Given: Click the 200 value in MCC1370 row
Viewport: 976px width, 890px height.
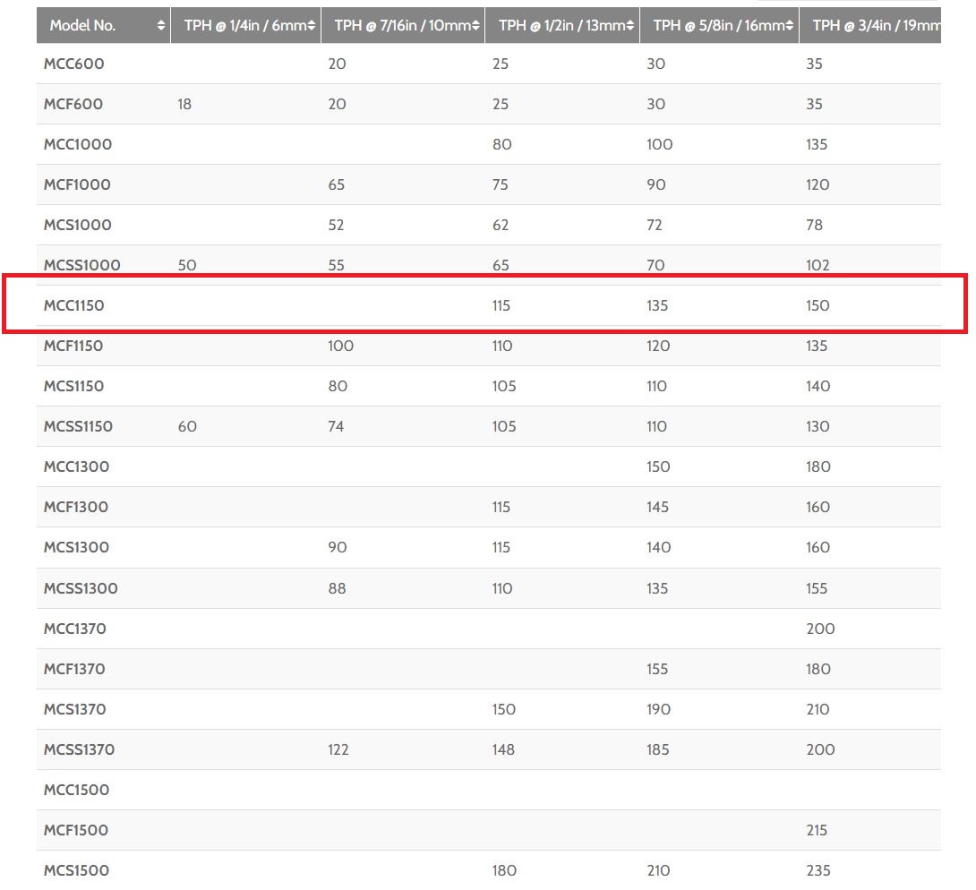Looking at the screenshot, I should [x=820, y=629].
